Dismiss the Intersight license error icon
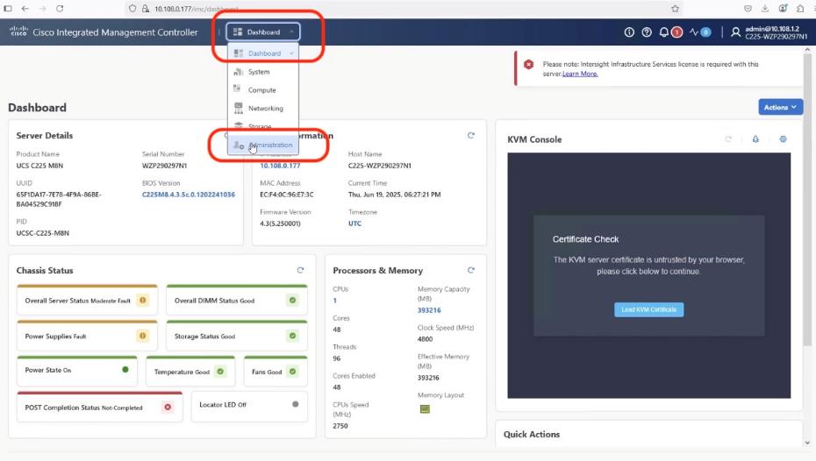Image resolution: width=816 pixels, height=461 pixels. coord(529,65)
